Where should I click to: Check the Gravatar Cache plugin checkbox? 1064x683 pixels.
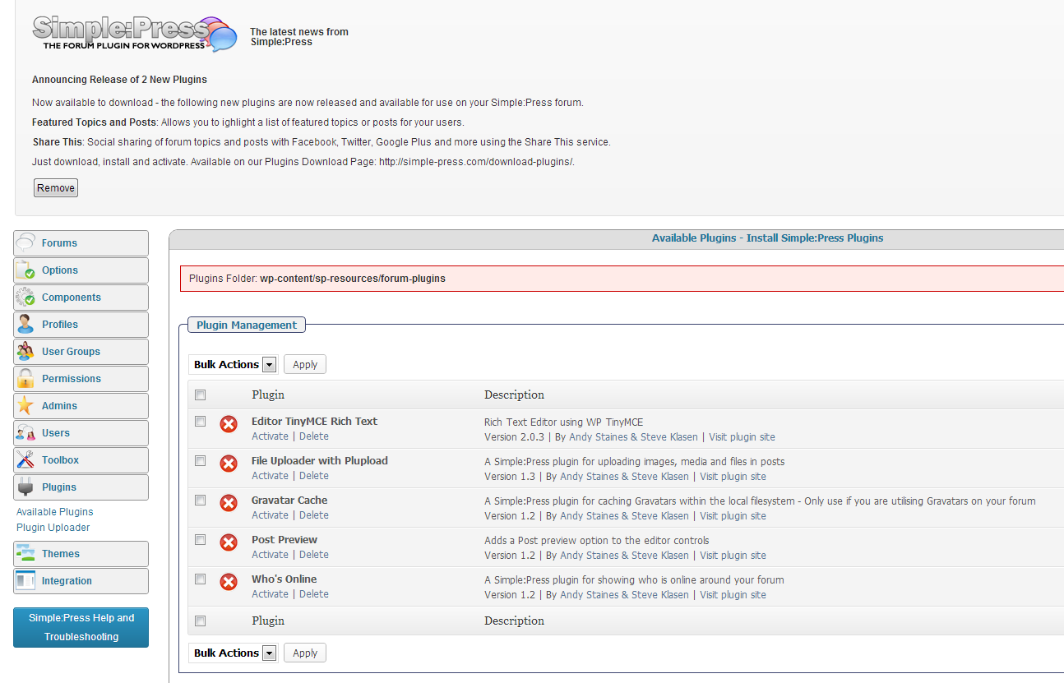(x=200, y=501)
